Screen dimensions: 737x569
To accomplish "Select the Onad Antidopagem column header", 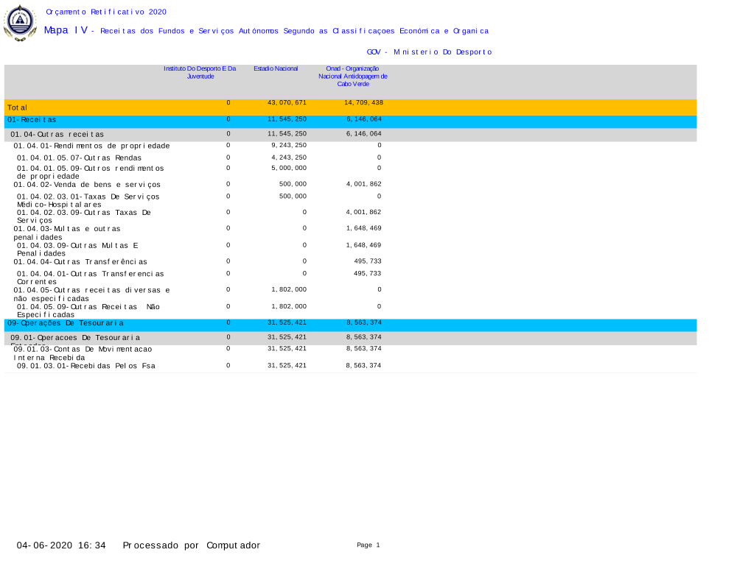I will 352,76.
